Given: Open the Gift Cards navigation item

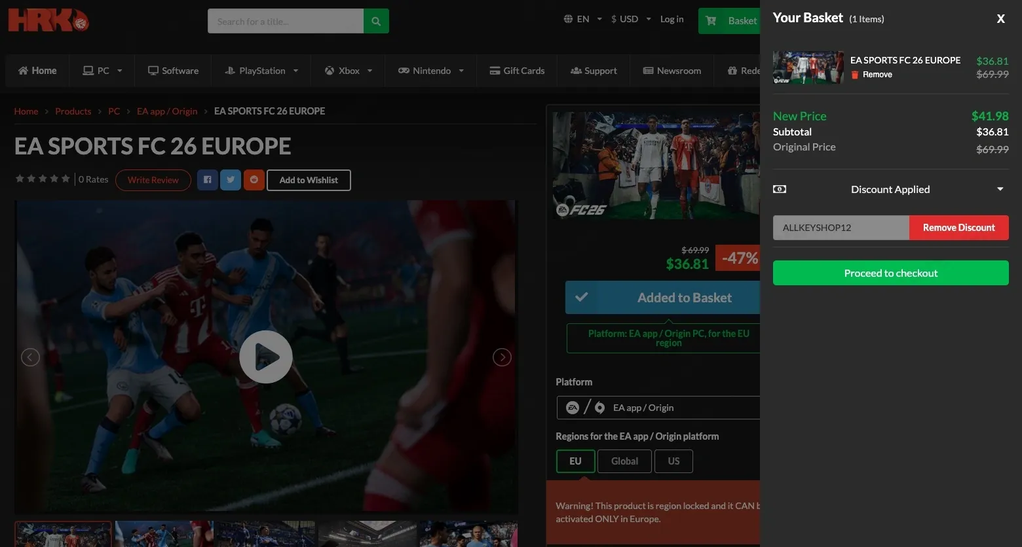Looking at the screenshot, I should pos(517,71).
